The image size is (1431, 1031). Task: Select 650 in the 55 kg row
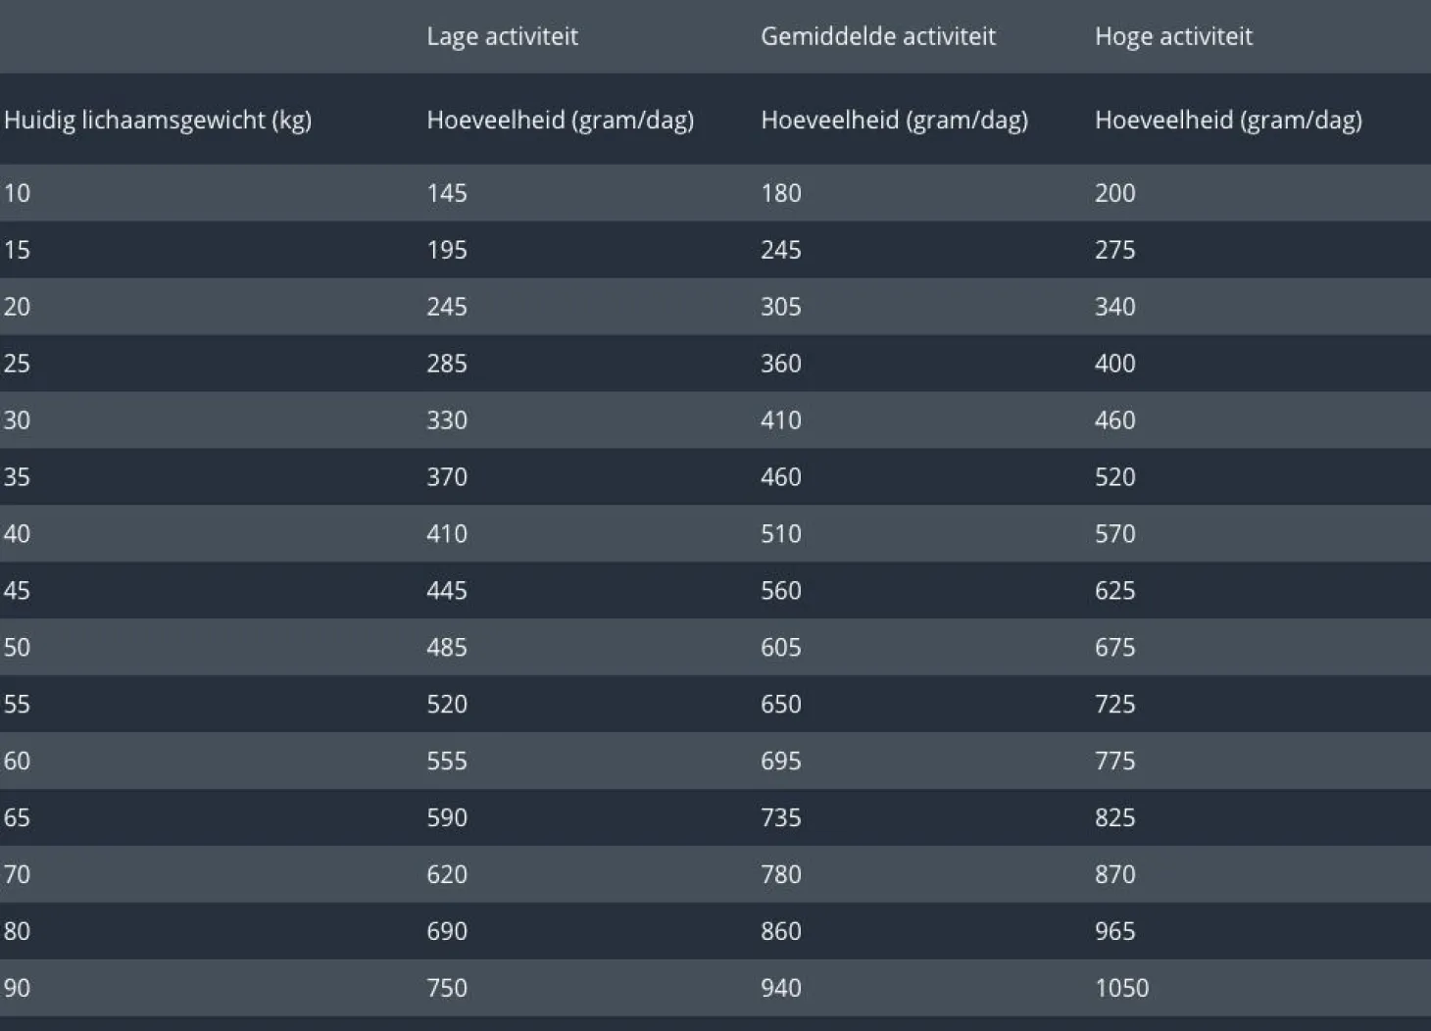coord(781,705)
